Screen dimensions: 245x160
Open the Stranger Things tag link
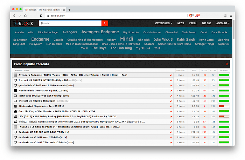(204, 44)
